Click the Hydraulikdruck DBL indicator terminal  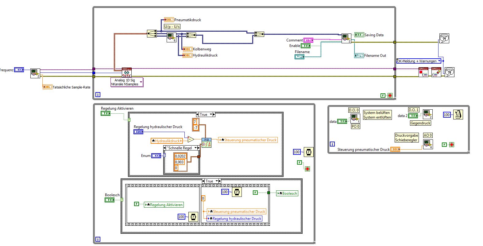coord(187,55)
